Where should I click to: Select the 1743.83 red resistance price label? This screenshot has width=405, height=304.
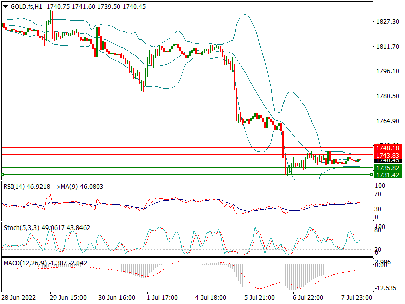[x=388, y=155]
